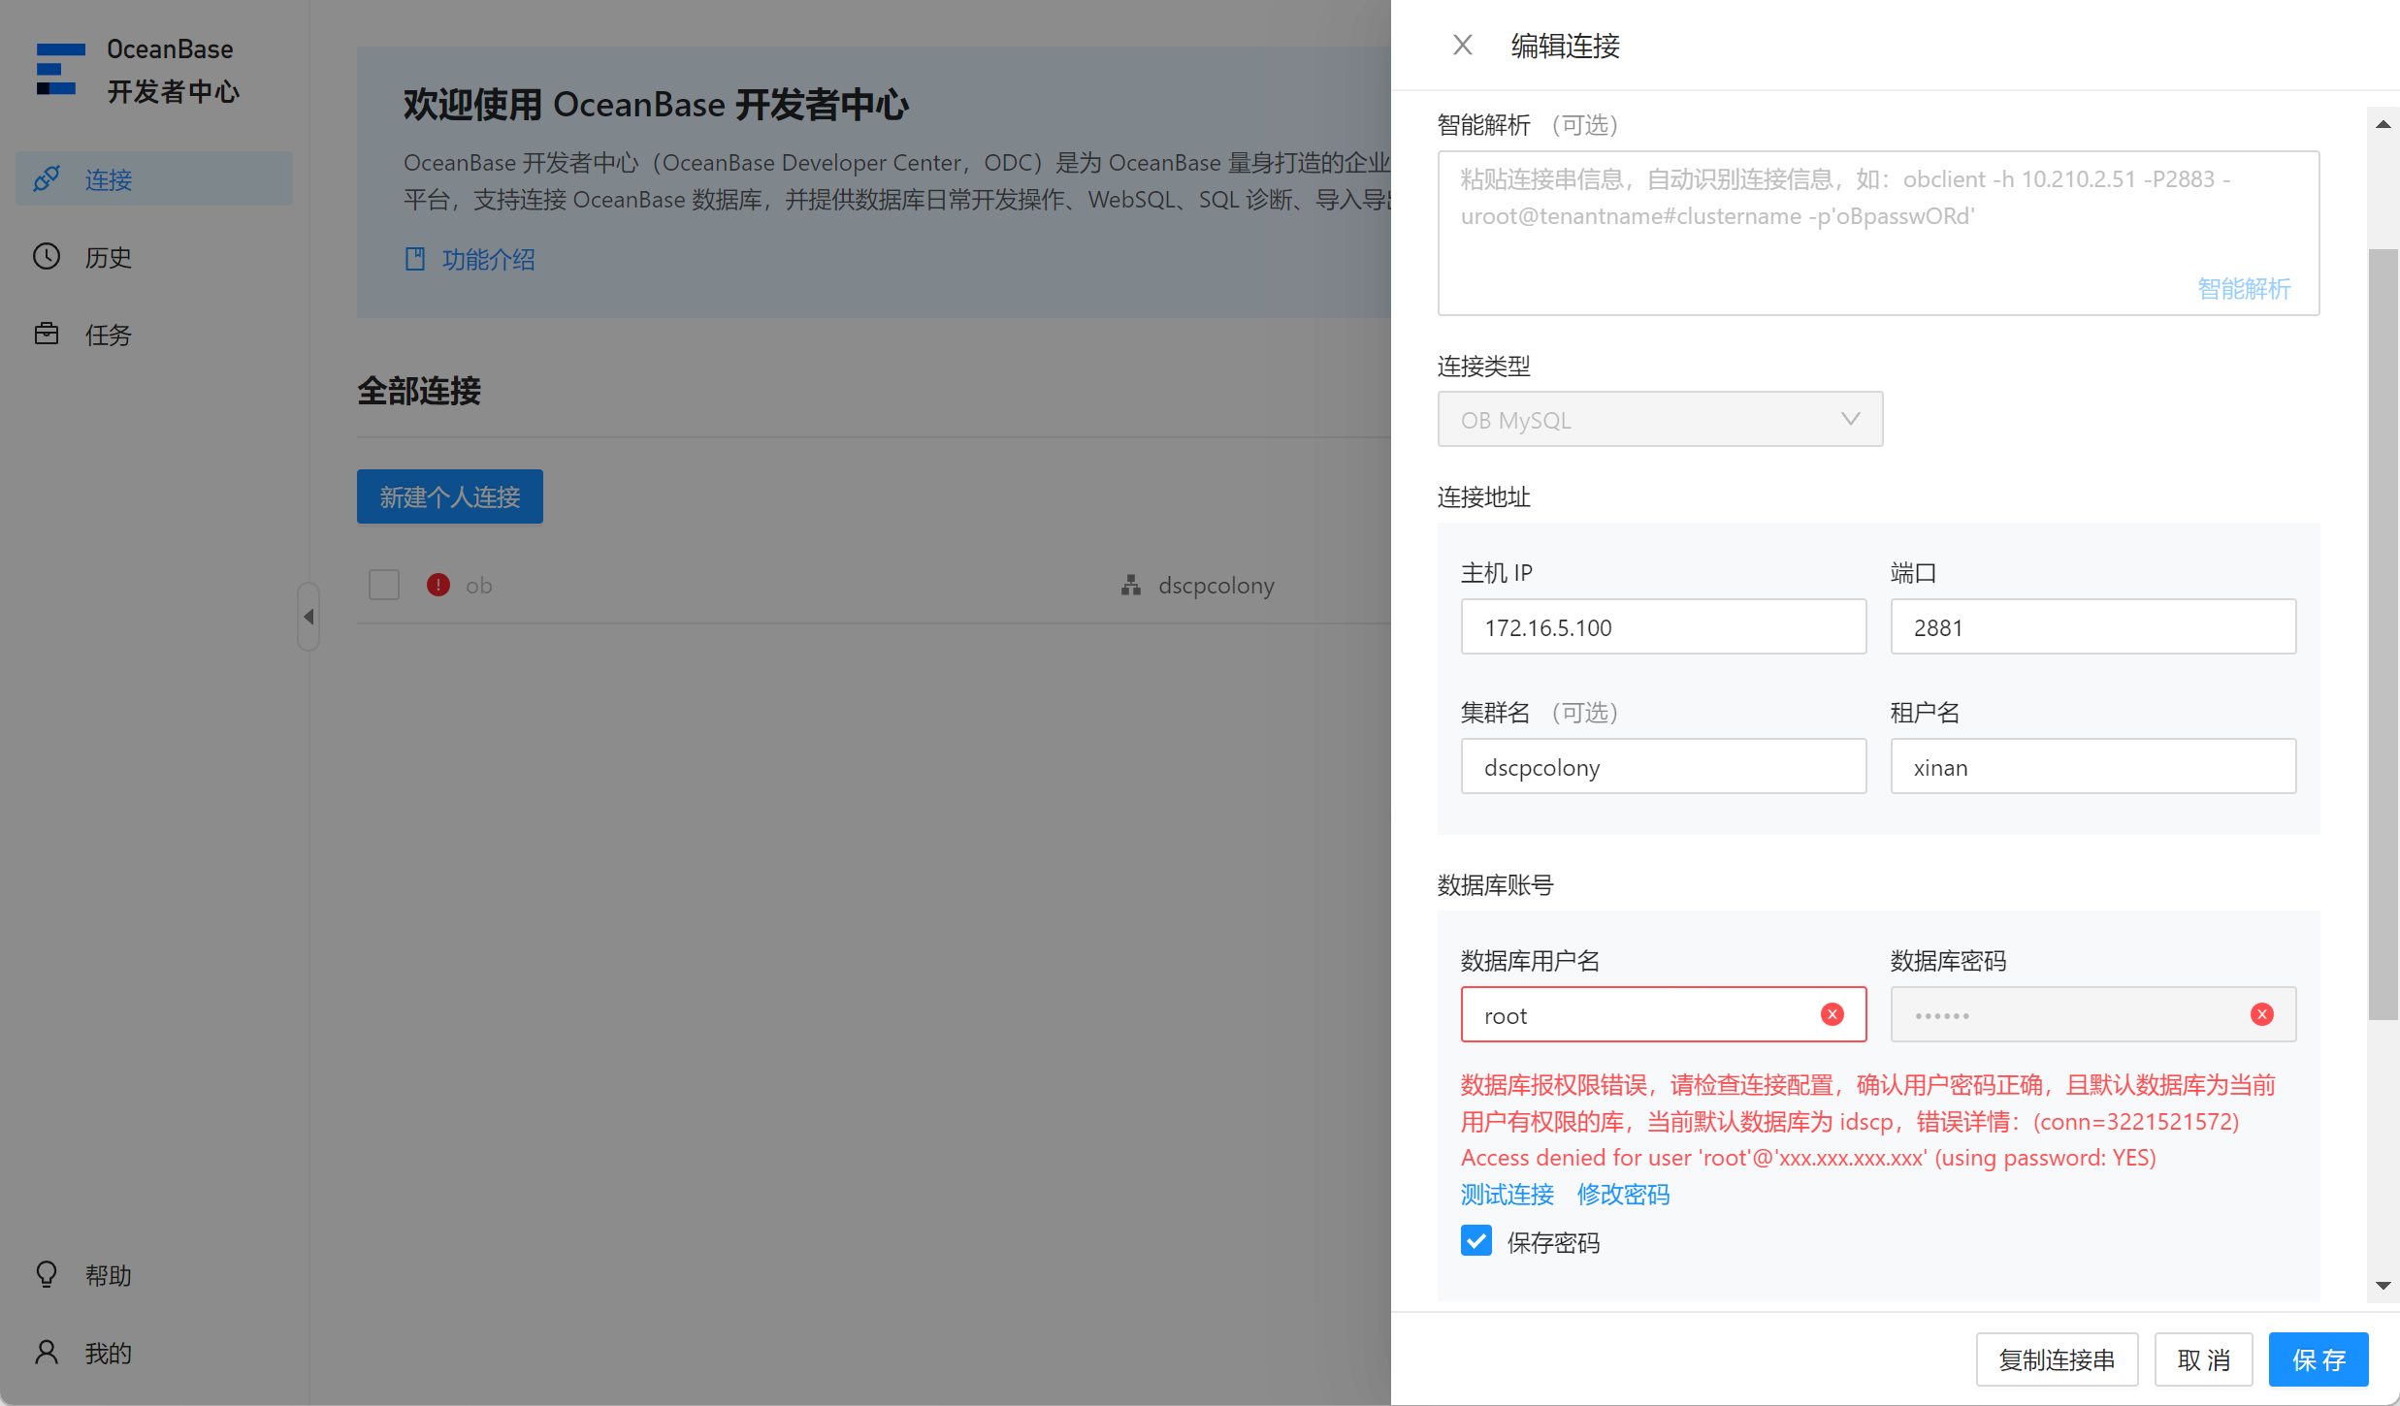2400x1406 pixels.
Task: Click the clock icon beside 历史
Action: (47, 256)
